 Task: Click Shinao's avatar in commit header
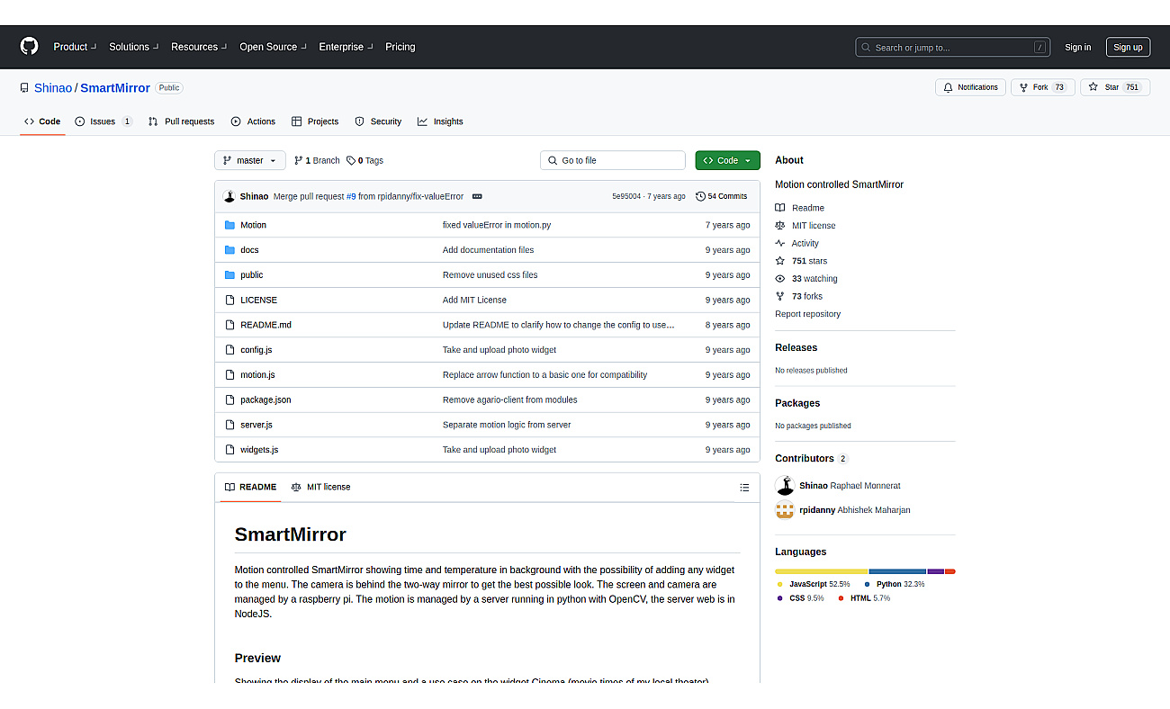click(229, 196)
